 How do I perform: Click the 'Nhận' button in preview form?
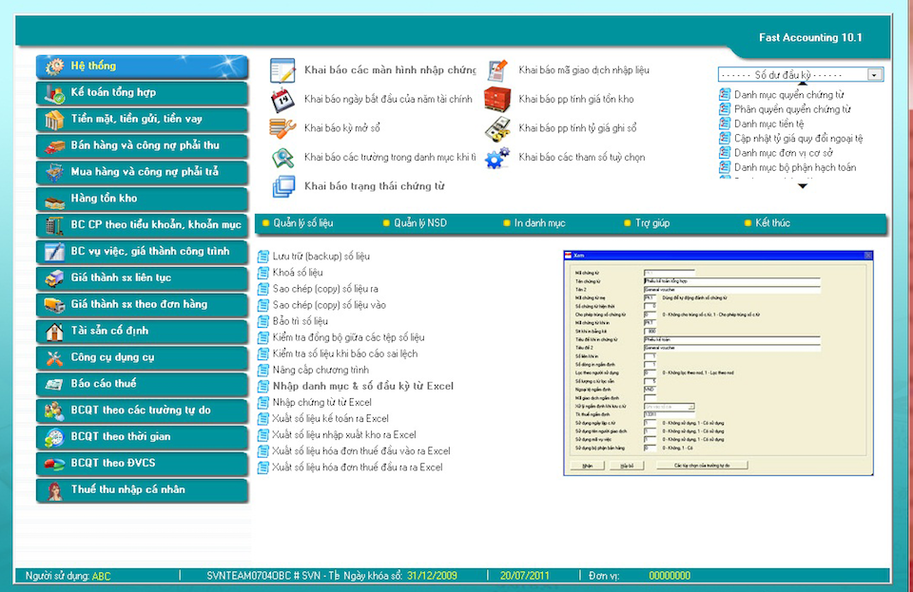588,466
